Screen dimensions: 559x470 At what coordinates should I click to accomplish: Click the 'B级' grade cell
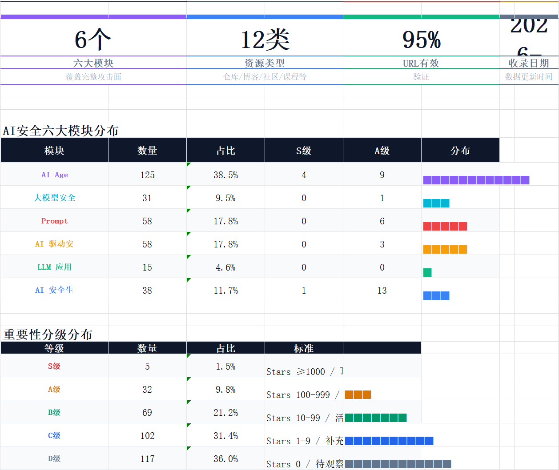point(54,412)
